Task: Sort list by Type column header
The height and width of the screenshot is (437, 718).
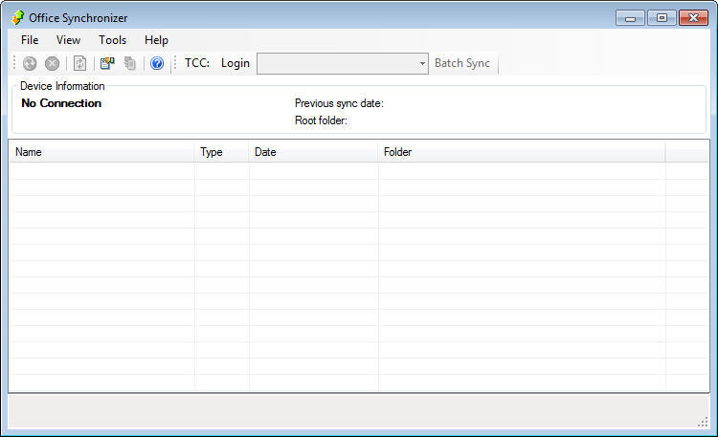Action: [x=222, y=152]
